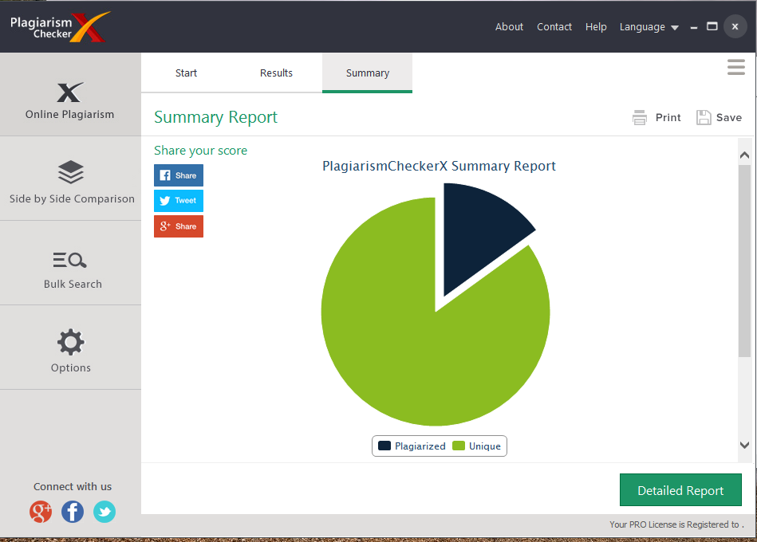Share score on Facebook
This screenshot has height=542, width=757.
(x=179, y=175)
